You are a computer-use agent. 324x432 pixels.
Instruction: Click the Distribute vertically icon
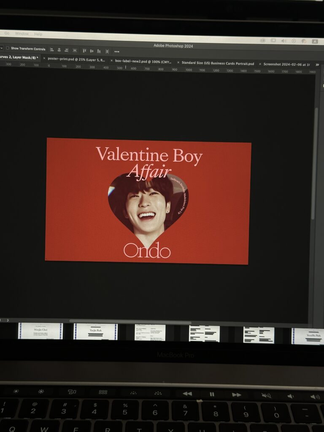coord(75,50)
